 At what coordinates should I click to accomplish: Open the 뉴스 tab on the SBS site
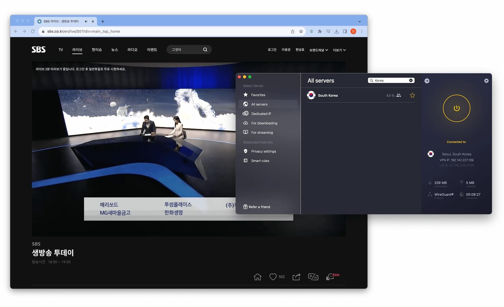[115, 50]
